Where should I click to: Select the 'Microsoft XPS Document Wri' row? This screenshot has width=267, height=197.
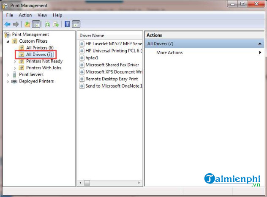tap(111, 72)
